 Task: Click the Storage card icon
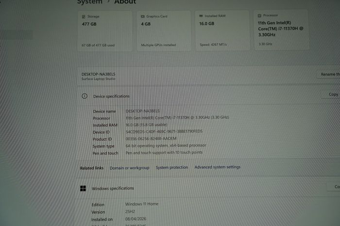pyautogui.click(x=84, y=16)
